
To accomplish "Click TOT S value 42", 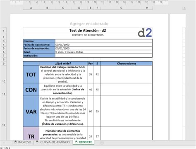I will click(x=97, y=74).
